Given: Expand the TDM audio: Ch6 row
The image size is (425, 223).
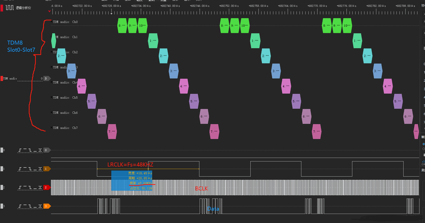Looking at the screenshot, I should [x=52, y=113].
